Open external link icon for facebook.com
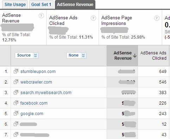170x139 pixels. [16, 103]
